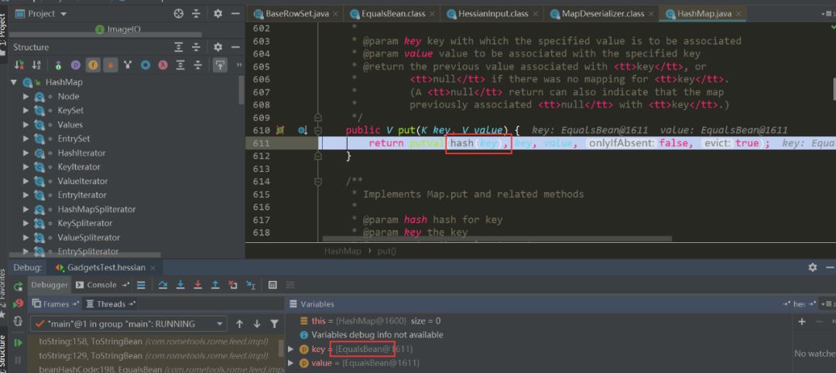The image size is (836, 373).
Task: Click the put() breadcrumb below editor
Action: pyautogui.click(x=386, y=251)
